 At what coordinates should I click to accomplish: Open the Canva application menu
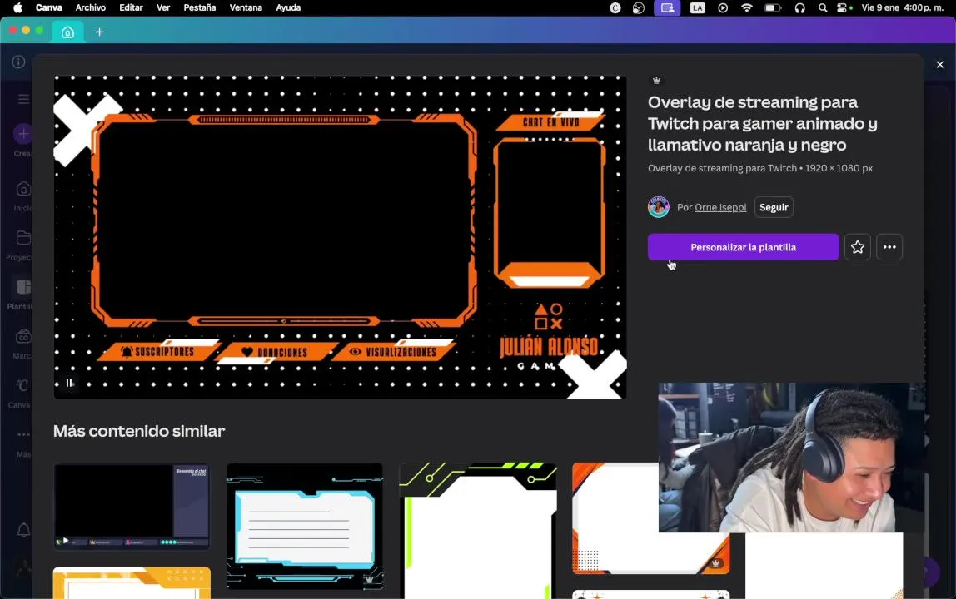pyautogui.click(x=49, y=8)
